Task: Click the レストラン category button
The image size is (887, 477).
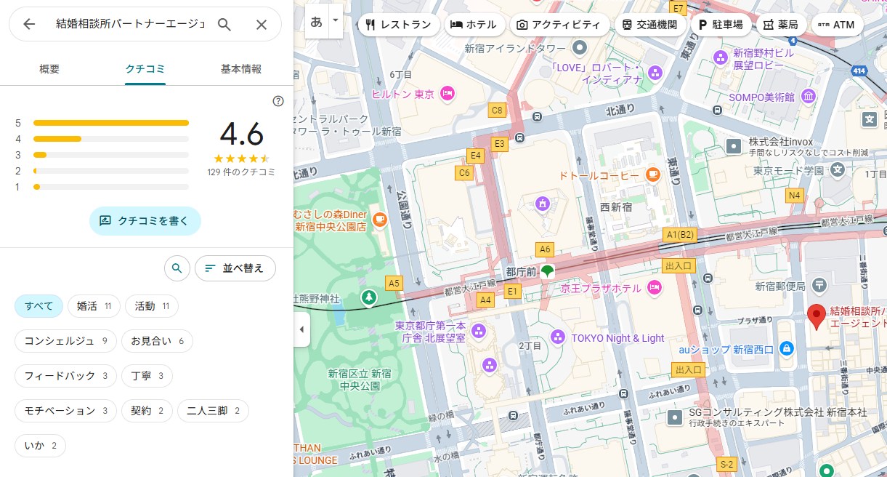Action: click(398, 25)
